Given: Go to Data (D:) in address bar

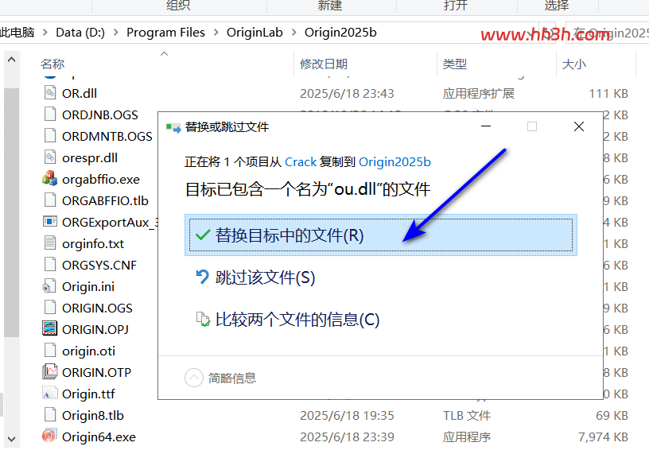Looking at the screenshot, I should [80, 33].
